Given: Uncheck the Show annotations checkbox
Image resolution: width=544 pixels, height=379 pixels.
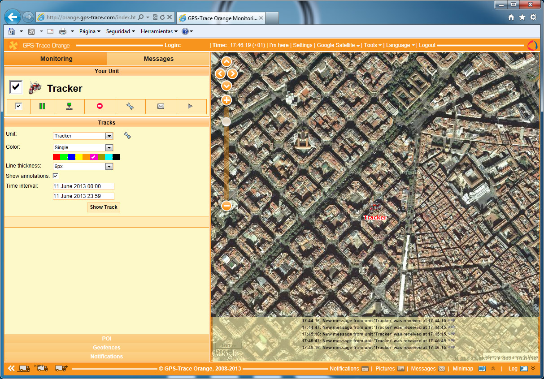Looking at the screenshot, I should tap(56, 176).
